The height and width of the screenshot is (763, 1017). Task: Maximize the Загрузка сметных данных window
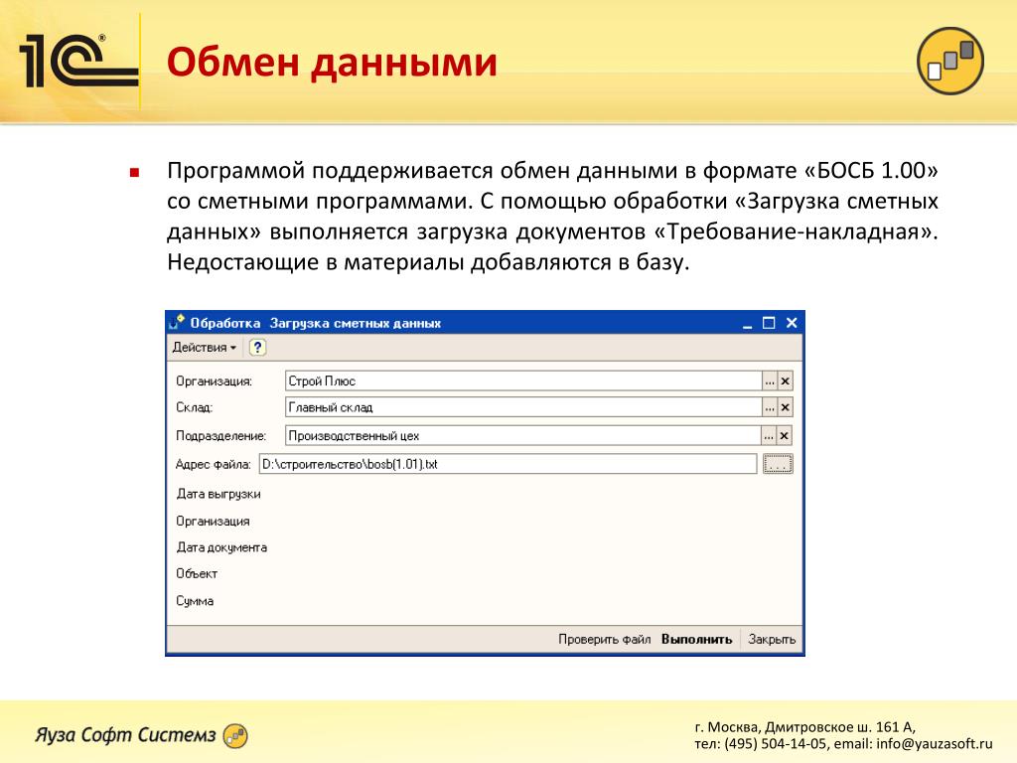pyautogui.click(x=769, y=323)
